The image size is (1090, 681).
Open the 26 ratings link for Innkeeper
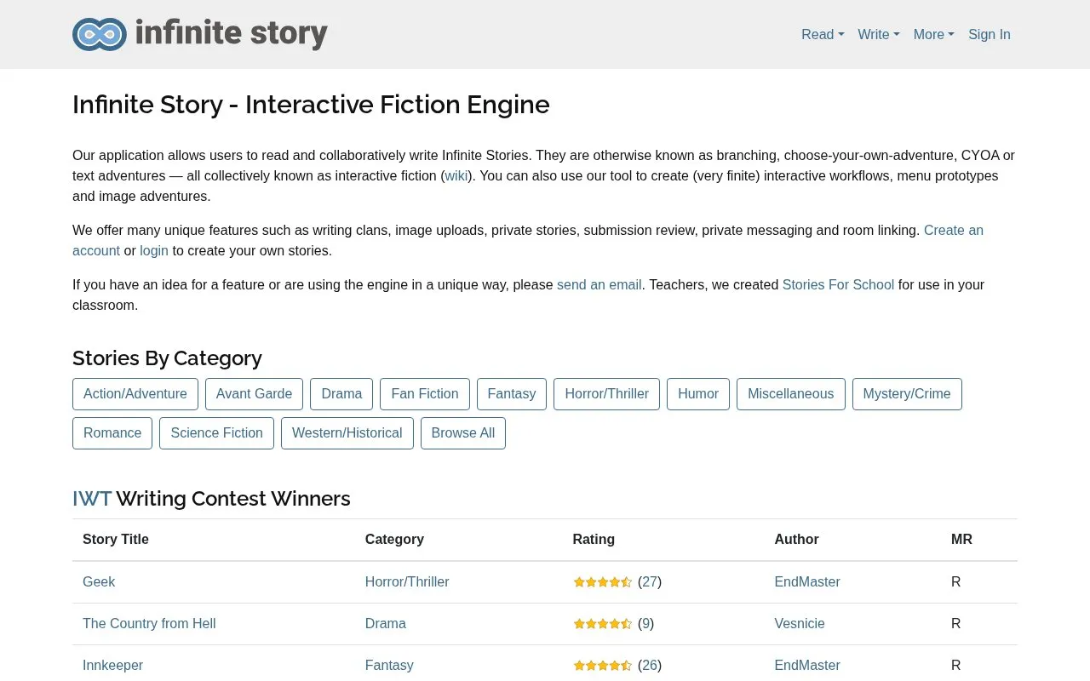650,666
